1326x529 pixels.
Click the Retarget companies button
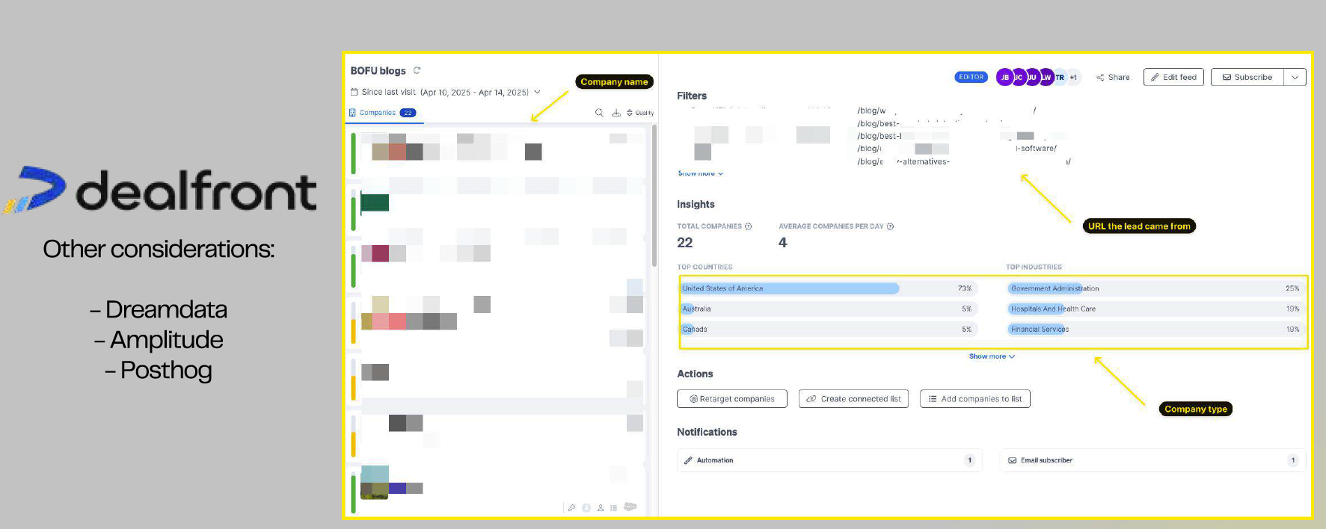coord(731,399)
